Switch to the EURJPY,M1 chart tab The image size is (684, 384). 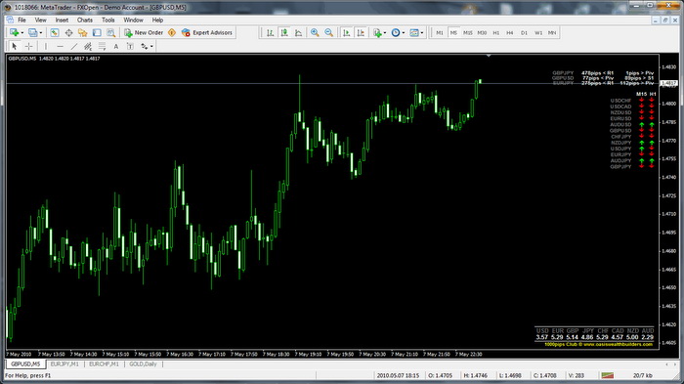64,363
